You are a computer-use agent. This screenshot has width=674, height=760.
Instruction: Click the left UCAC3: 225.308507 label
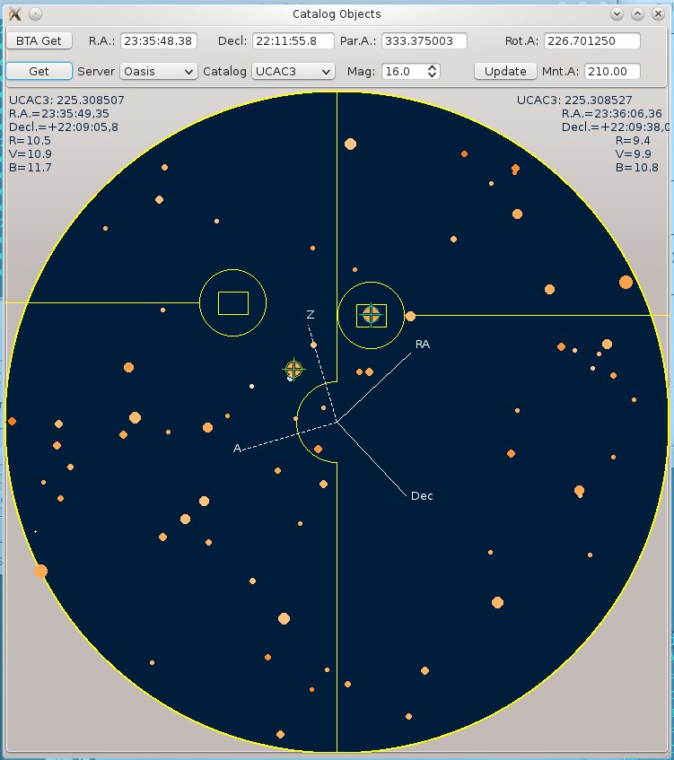tap(66, 100)
